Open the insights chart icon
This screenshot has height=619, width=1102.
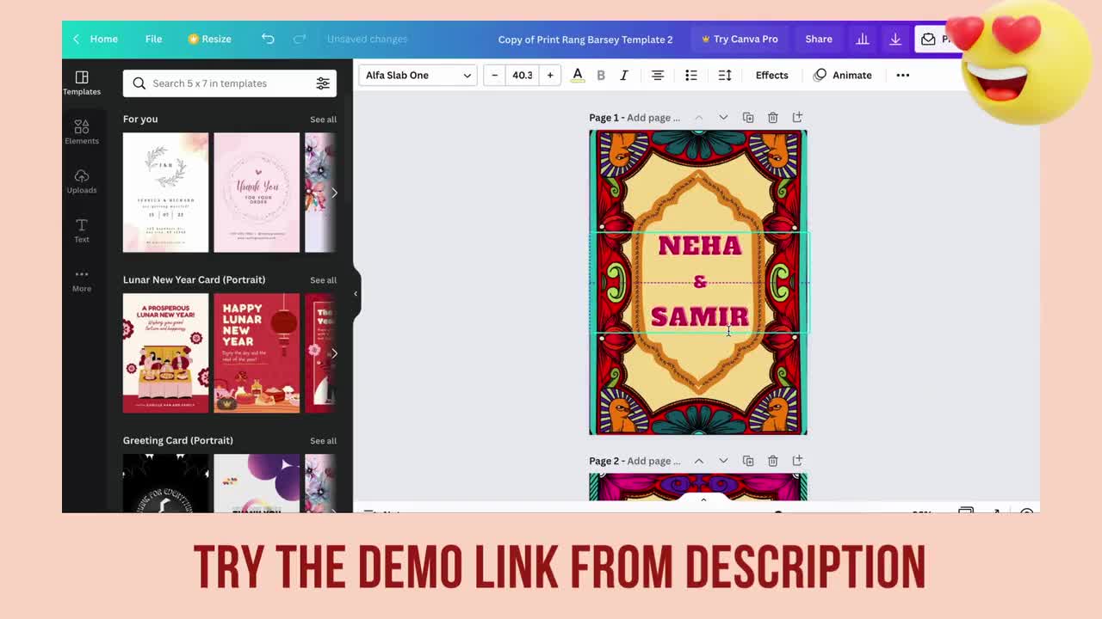click(x=862, y=39)
